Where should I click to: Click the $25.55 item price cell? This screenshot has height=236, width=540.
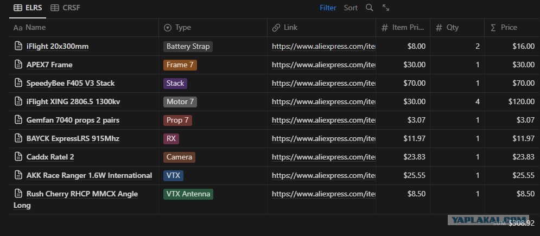[403, 175]
